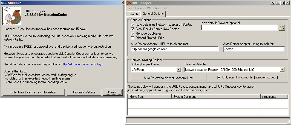Select the General Options tab
The height and width of the screenshot is (125, 291).
(x=153, y=14)
